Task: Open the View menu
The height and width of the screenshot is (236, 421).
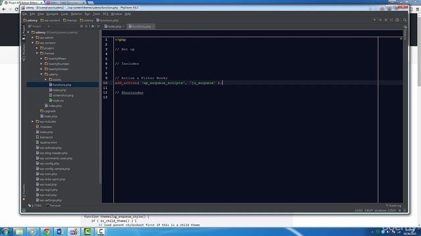Action: pyautogui.click(x=40, y=14)
